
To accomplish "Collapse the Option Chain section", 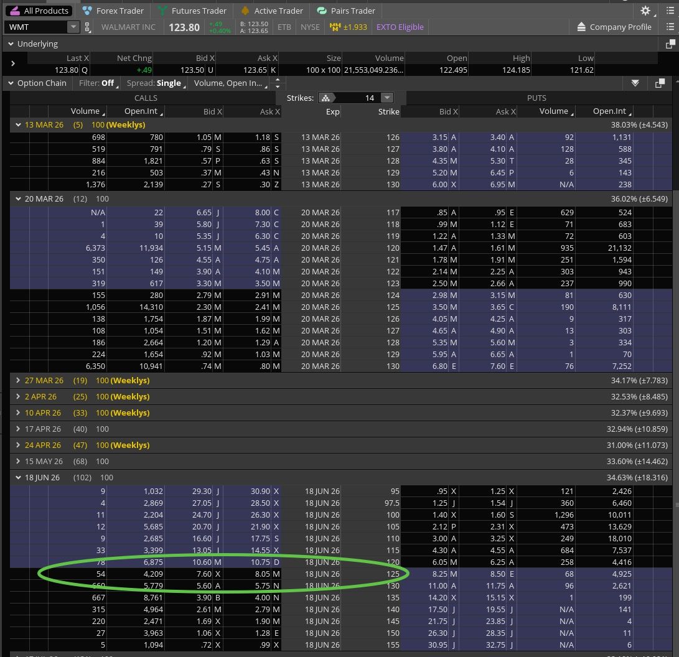I will [11, 83].
